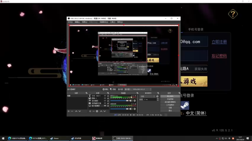Image resolution: width=252 pixels, height=141 pixels.
Task: Add a new source with plus icon
Action: tap(90, 111)
